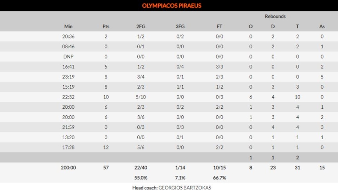
Task: Click the Olympiacos Piraeus team title
Action: pos(172,6)
